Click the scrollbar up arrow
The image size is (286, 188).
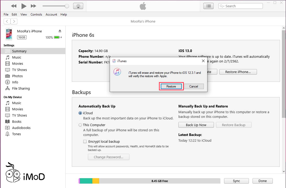pos(284,28)
